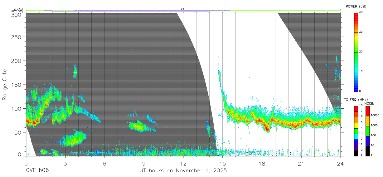Click the TX Freq row label at top left

coord(17,11)
